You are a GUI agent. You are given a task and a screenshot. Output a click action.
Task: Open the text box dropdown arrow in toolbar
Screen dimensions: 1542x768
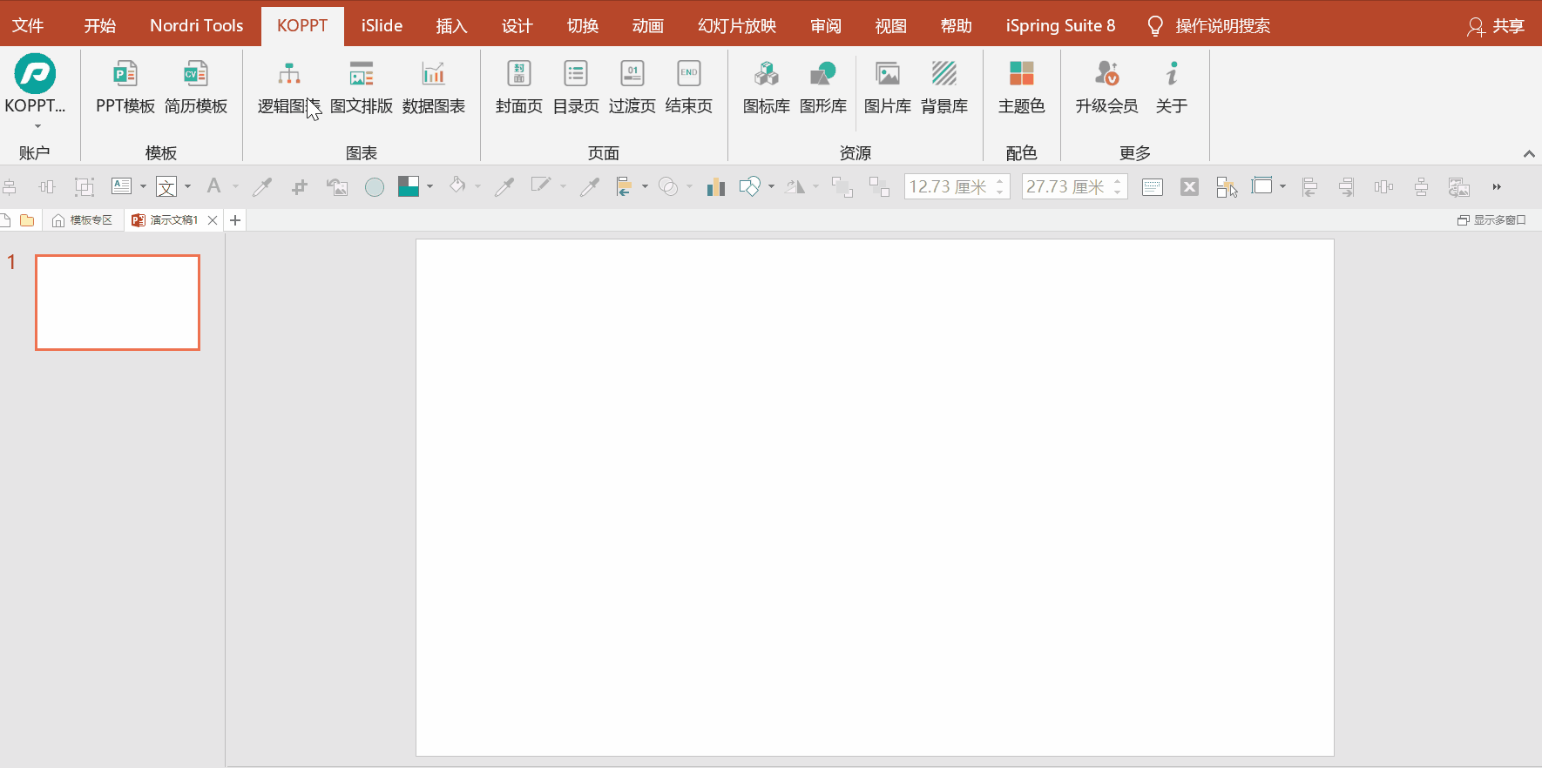[143, 186]
